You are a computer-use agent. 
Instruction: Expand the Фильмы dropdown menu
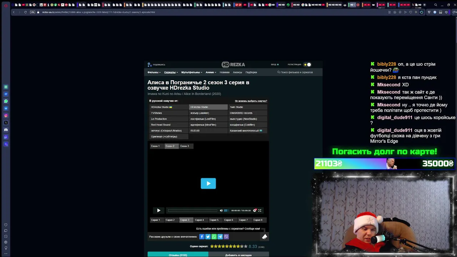click(x=154, y=72)
